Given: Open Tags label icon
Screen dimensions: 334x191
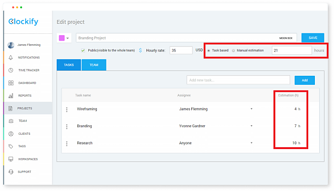Looking at the screenshot, I should [11, 146].
